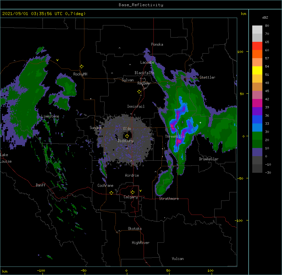
Task: Click the yellow diamond marker above RockyMH
Action: click(x=82, y=67)
